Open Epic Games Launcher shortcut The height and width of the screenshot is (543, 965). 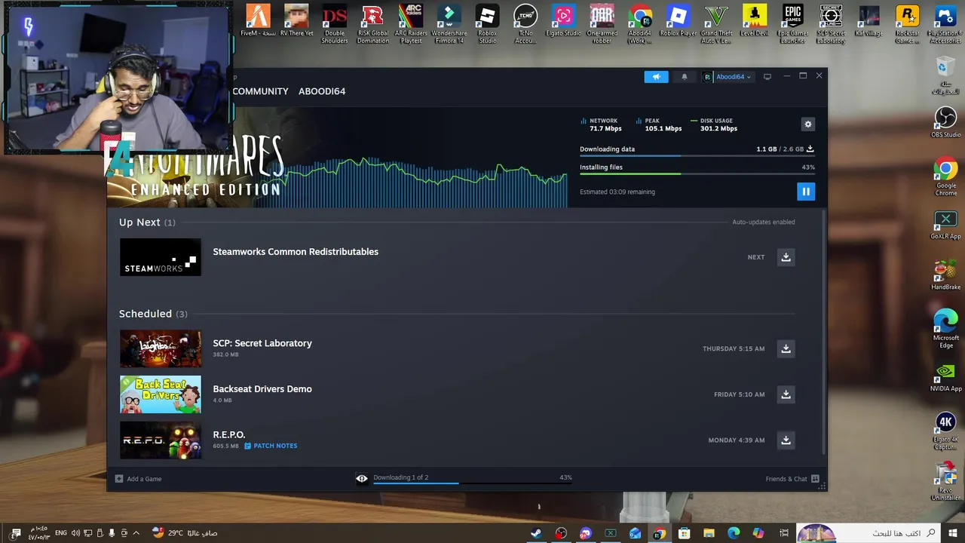pos(792,25)
